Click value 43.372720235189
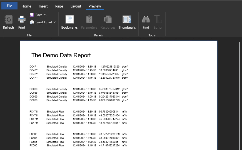This screenshot has width=242, height=150. pyautogui.click(x=109, y=134)
